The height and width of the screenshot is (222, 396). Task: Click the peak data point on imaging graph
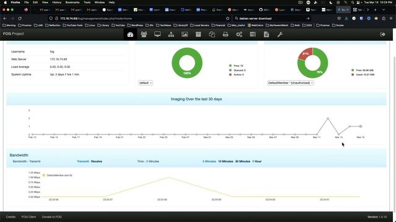point(328,118)
